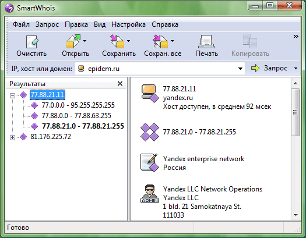Open the Справка menu

pyautogui.click(x=165, y=24)
